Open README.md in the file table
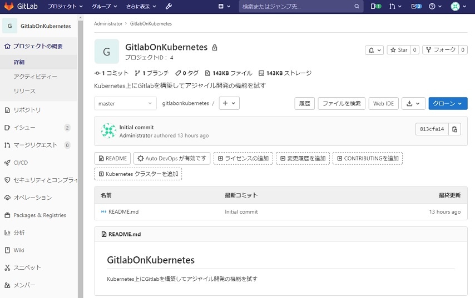The height and width of the screenshot is (298, 475). coord(123,212)
